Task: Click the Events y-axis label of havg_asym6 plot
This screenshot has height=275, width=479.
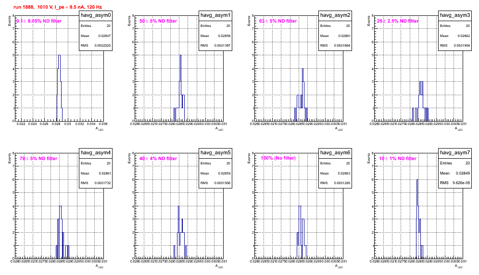Action: (249, 159)
